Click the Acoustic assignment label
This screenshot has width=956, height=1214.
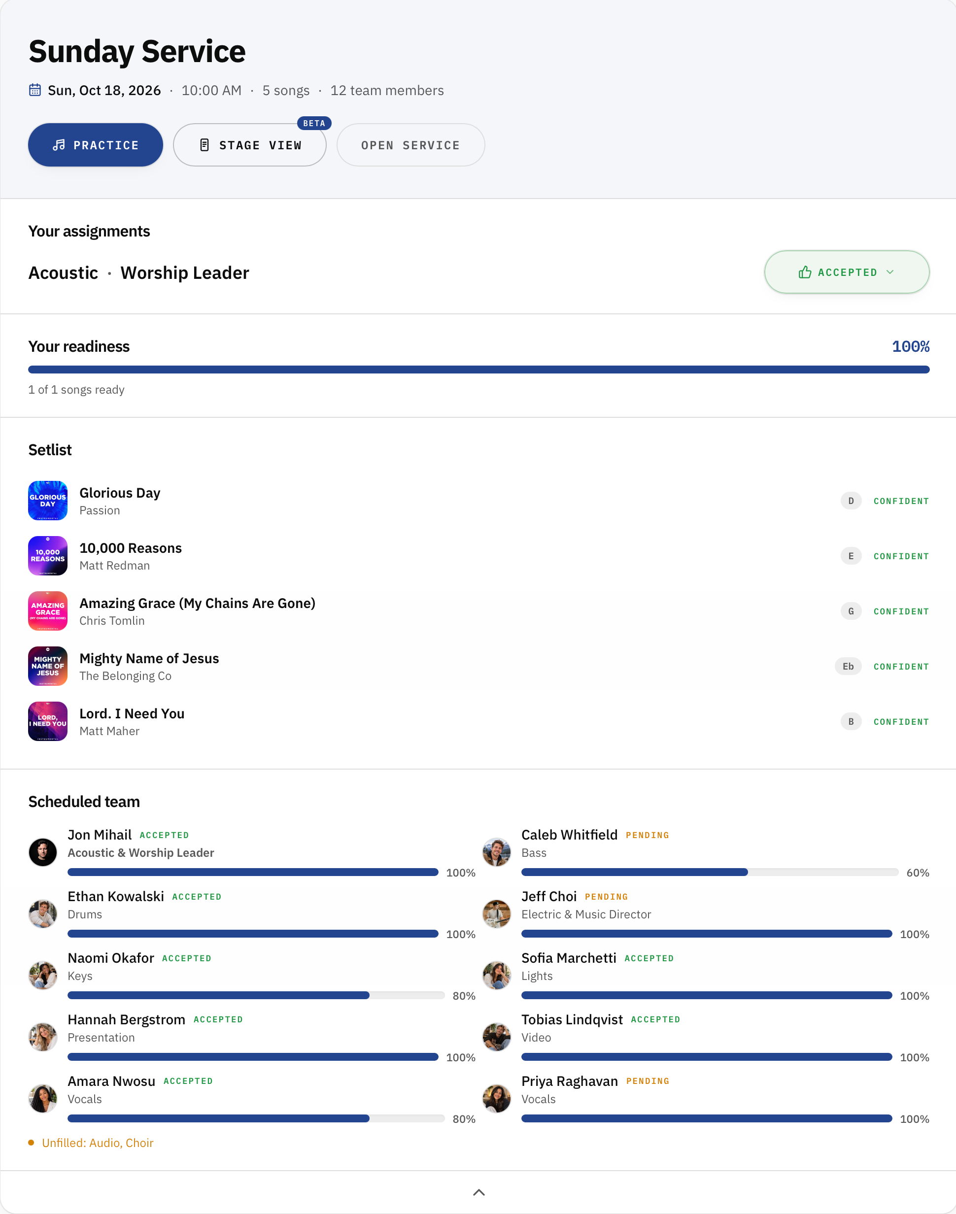pos(63,272)
